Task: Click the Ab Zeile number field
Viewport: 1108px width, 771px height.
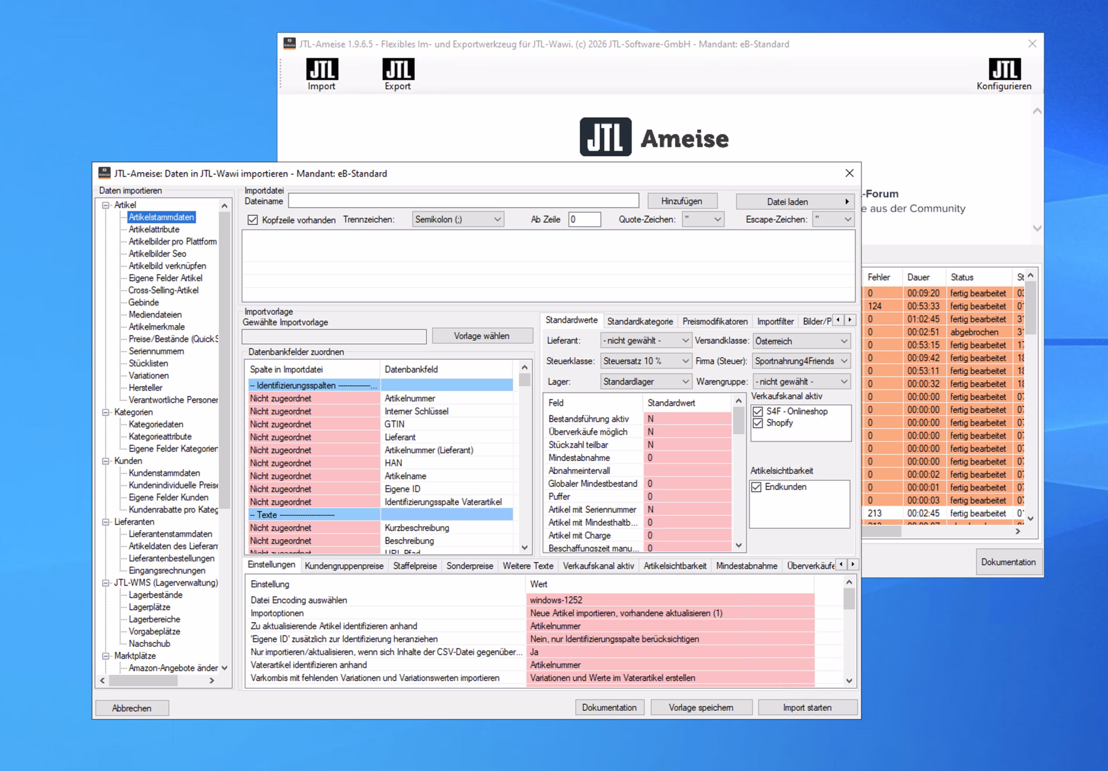Action: pos(584,219)
